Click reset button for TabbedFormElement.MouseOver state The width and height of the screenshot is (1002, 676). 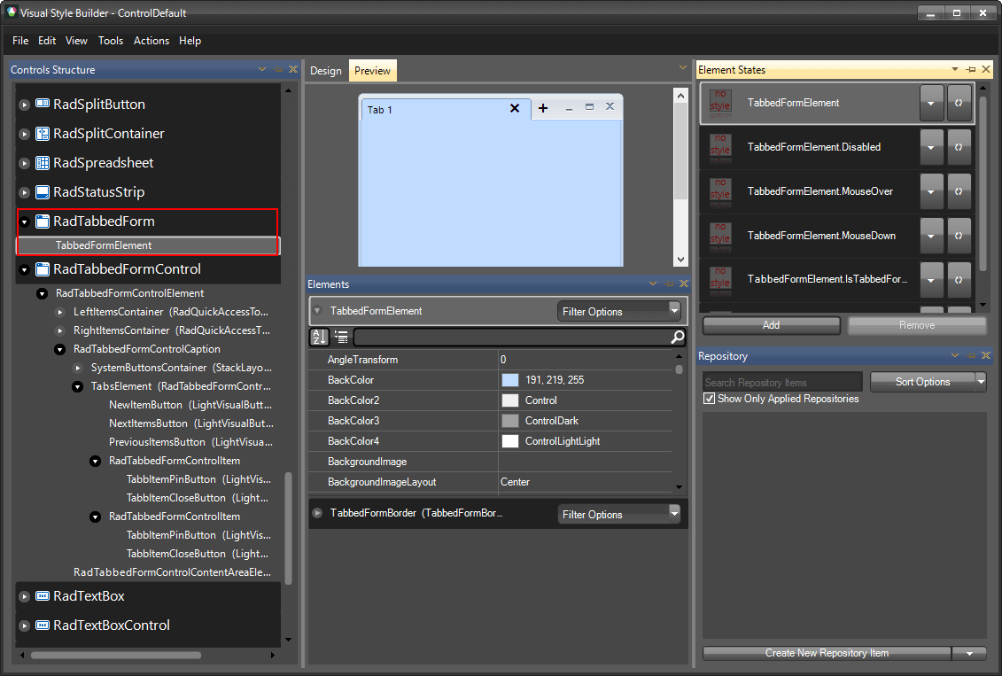[959, 191]
